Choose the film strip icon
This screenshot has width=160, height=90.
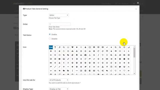[90, 47]
